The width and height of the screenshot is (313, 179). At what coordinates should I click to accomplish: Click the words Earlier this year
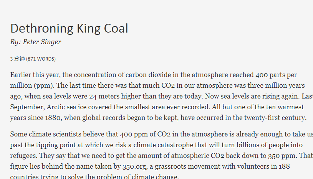click(x=35, y=75)
